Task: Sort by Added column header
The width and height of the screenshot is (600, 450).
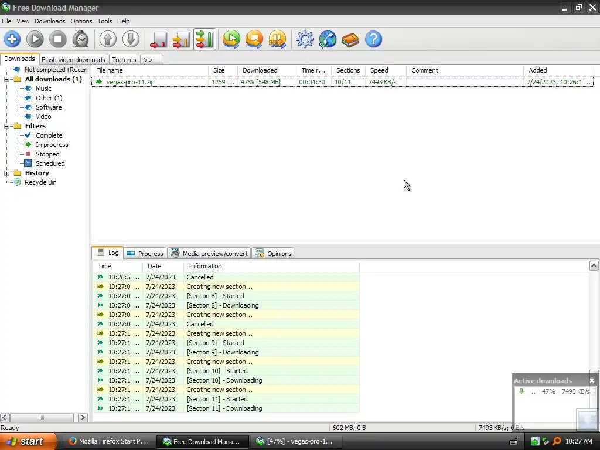Action: 558,70
